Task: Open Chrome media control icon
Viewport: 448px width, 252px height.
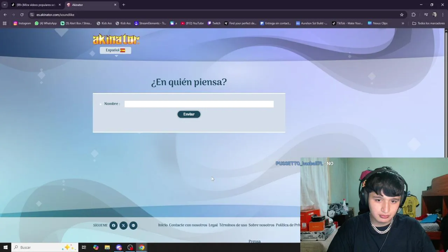Action: point(426,15)
